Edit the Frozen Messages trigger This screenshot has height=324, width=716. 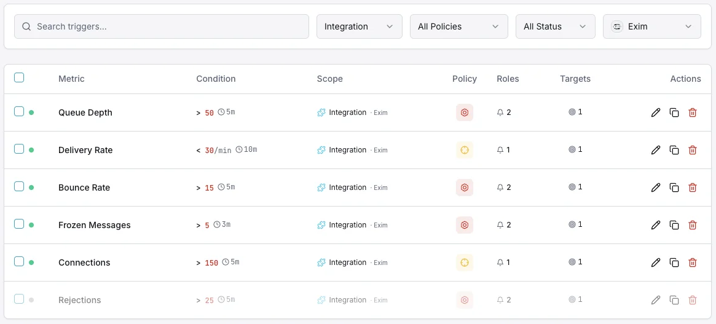pyautogui.click(x=656, y=225)
